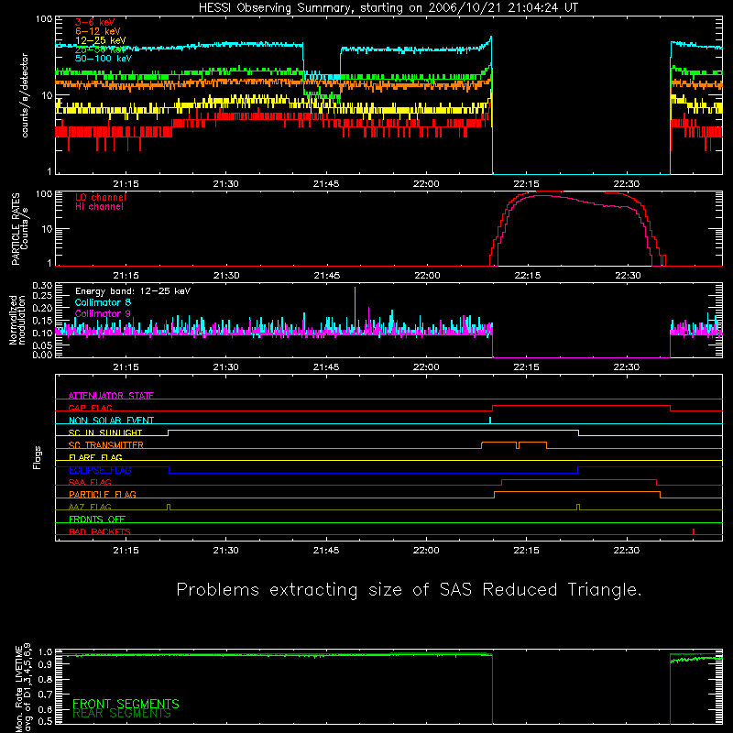The width and height of the screenshot is (733, 733).
Task: Click the 0.30 value on modulation axis
Action: 42,286
